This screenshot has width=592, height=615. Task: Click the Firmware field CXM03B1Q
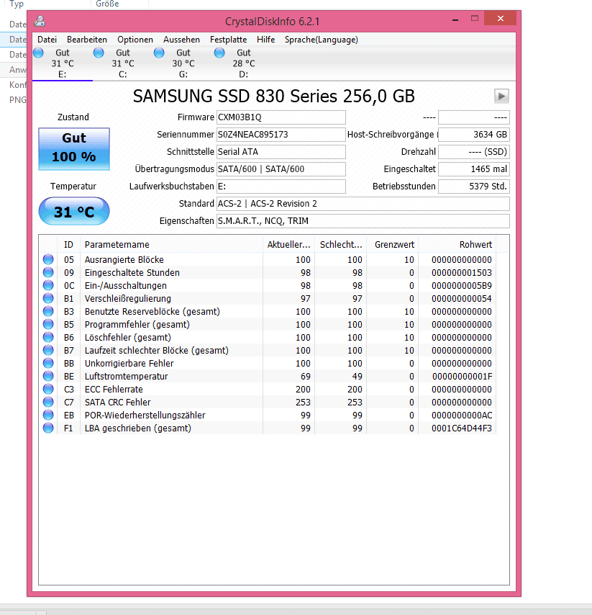[281, 117]
